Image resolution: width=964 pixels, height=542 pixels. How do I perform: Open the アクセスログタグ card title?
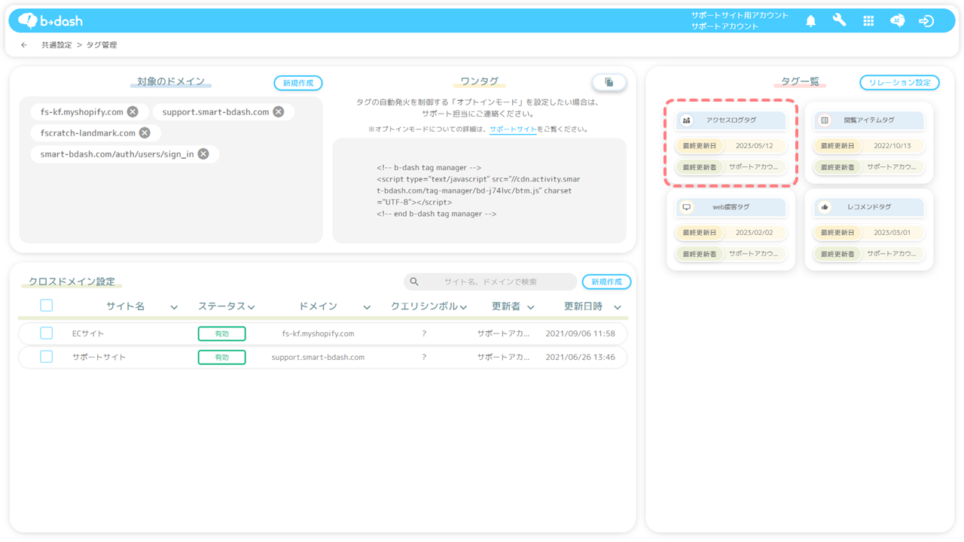pyautogui.click(x=731, y=120)
